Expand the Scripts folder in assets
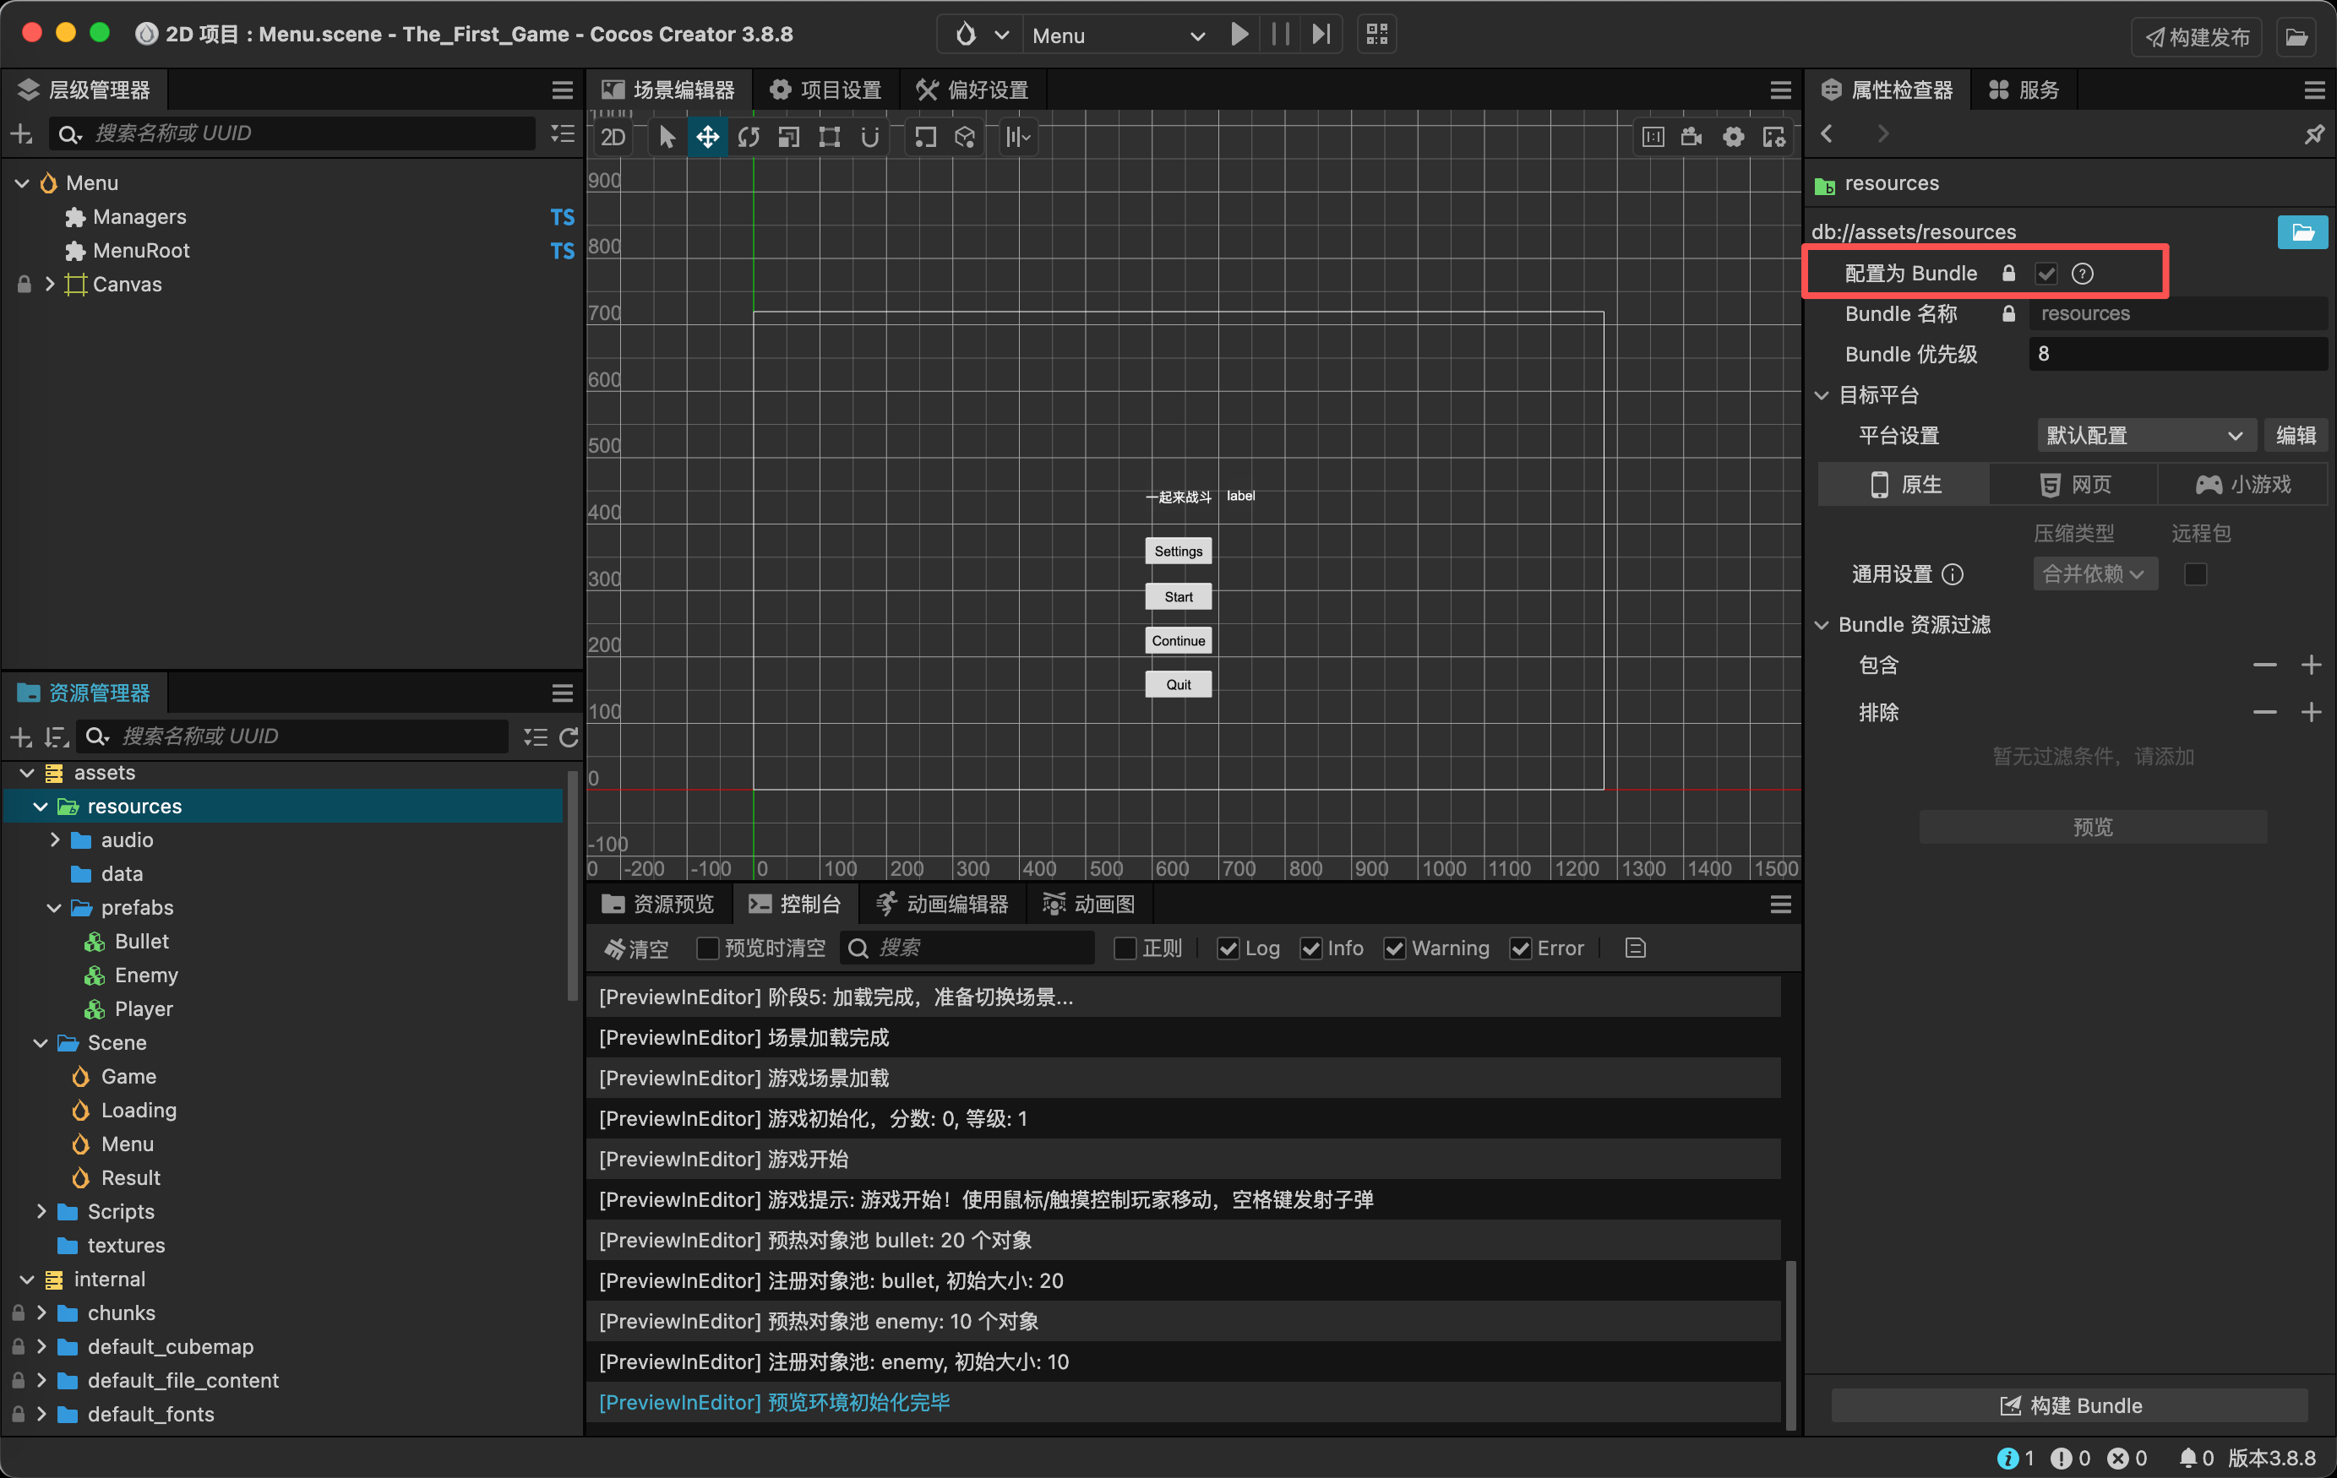The image size is (2337, 1478). coord(41,1211)
